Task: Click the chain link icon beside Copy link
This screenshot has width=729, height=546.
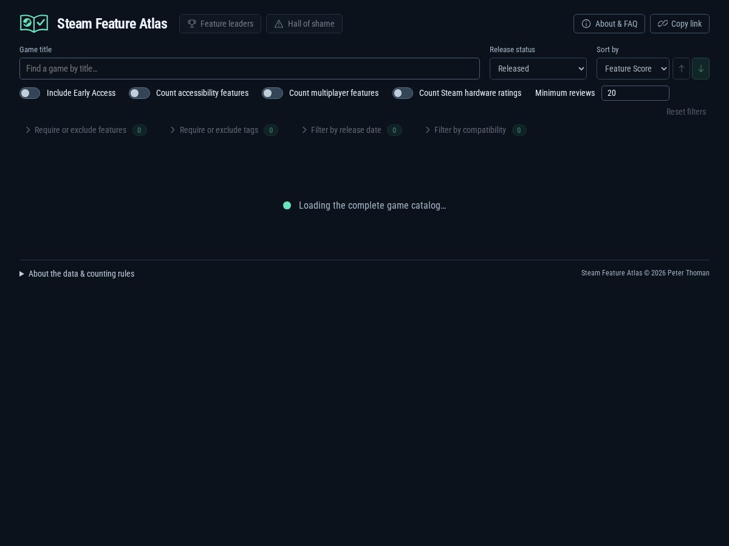Action: [x=663, y=24]
